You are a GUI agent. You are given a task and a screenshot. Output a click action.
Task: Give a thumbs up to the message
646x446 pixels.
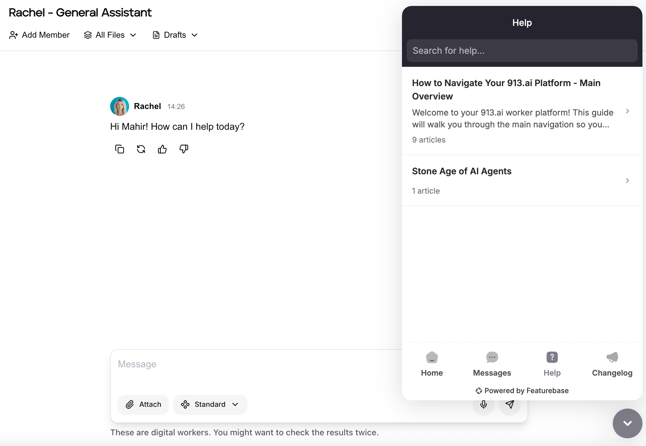pyautogui.click(x=162, y=149)
